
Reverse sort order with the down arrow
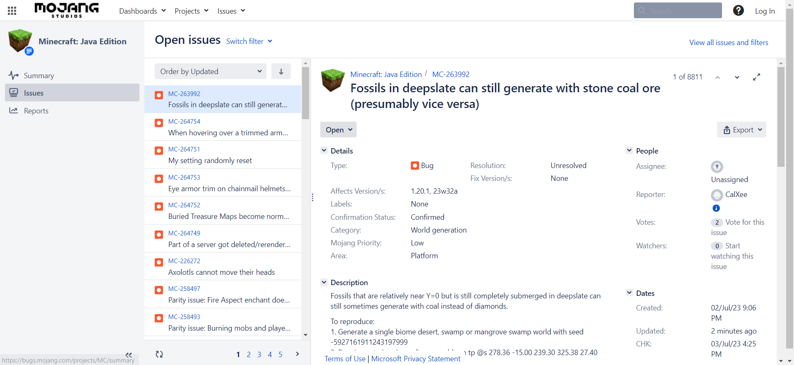281,71
